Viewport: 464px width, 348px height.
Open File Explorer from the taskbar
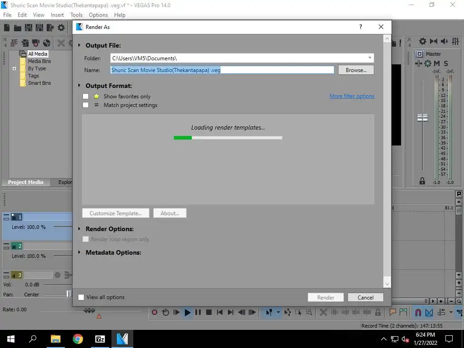pyautogui.click(x=55, y=339)
